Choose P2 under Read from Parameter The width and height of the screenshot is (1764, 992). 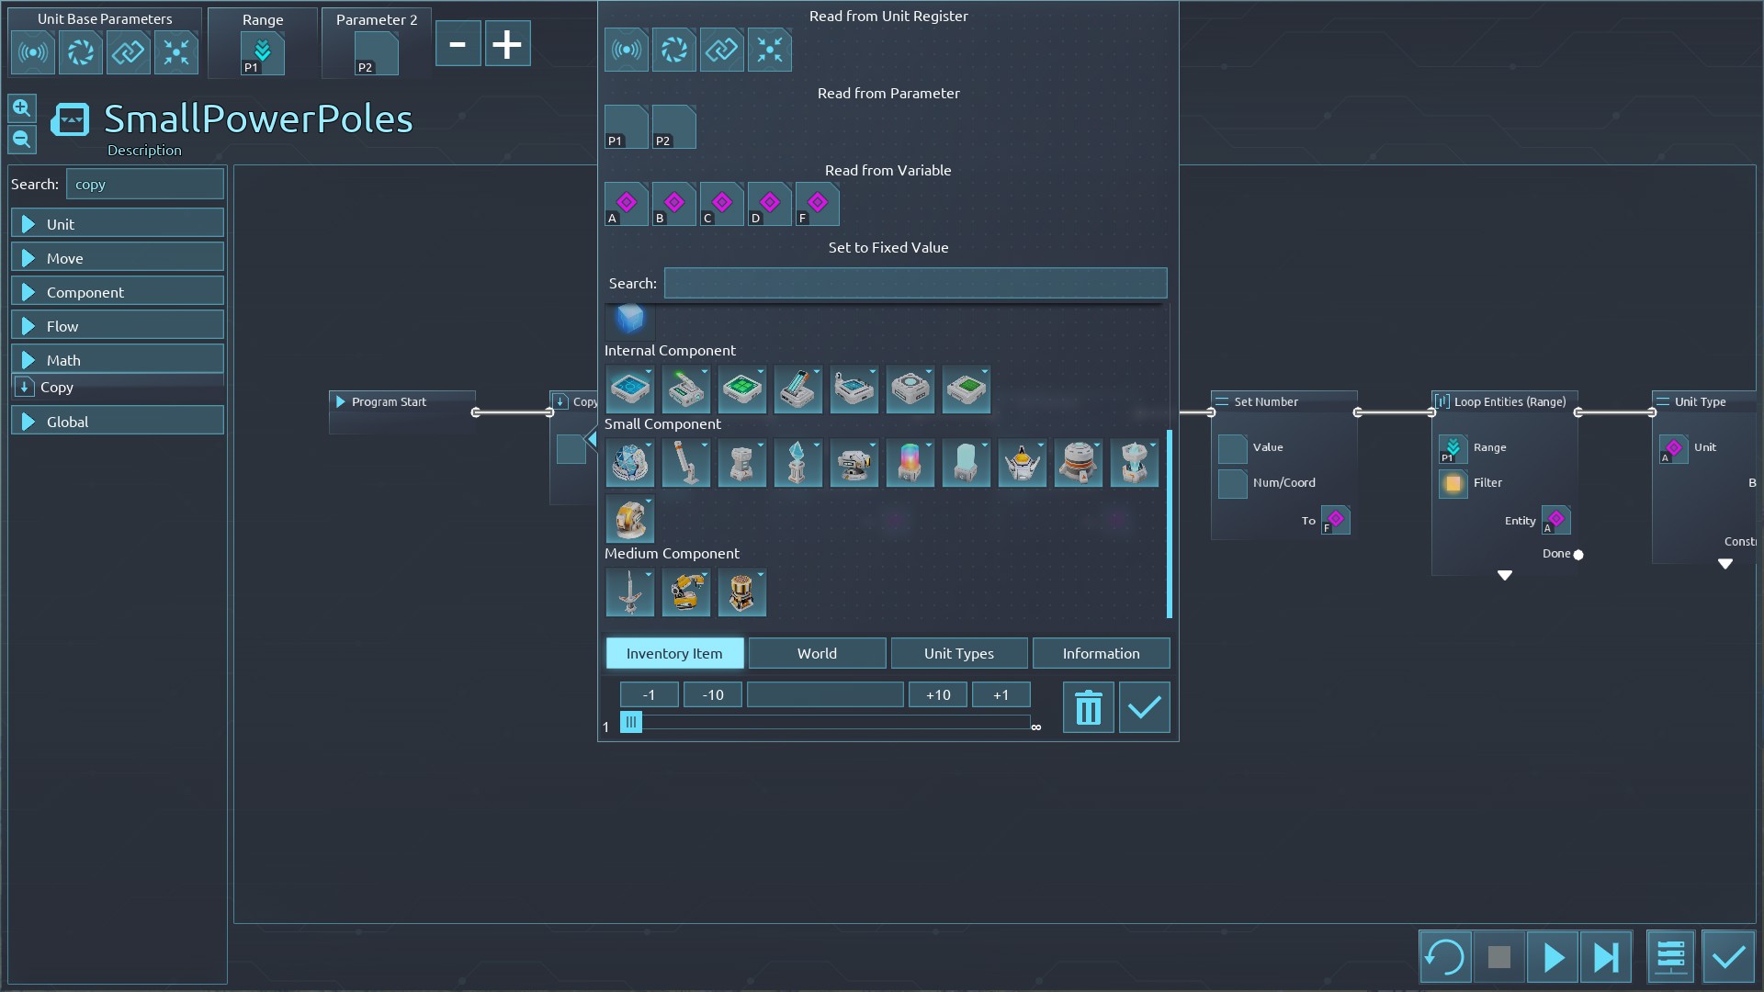pyautogui.click(x=673, y=127)
